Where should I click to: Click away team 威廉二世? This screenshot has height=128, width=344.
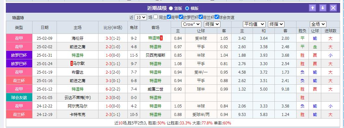point(155,89)
